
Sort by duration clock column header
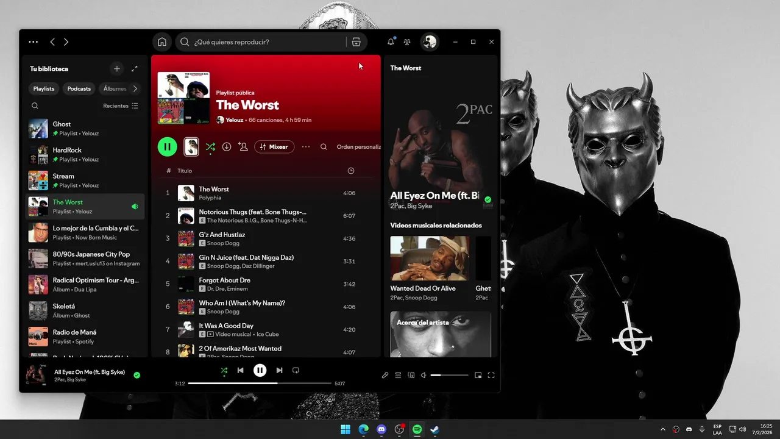351,171
